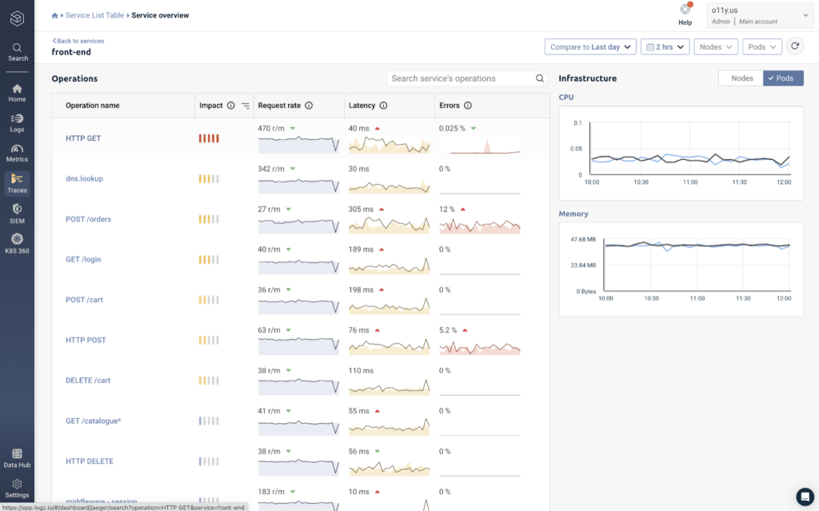Select the Pods infrastructure toggle
819x511 pixels.
pos(783,78)
